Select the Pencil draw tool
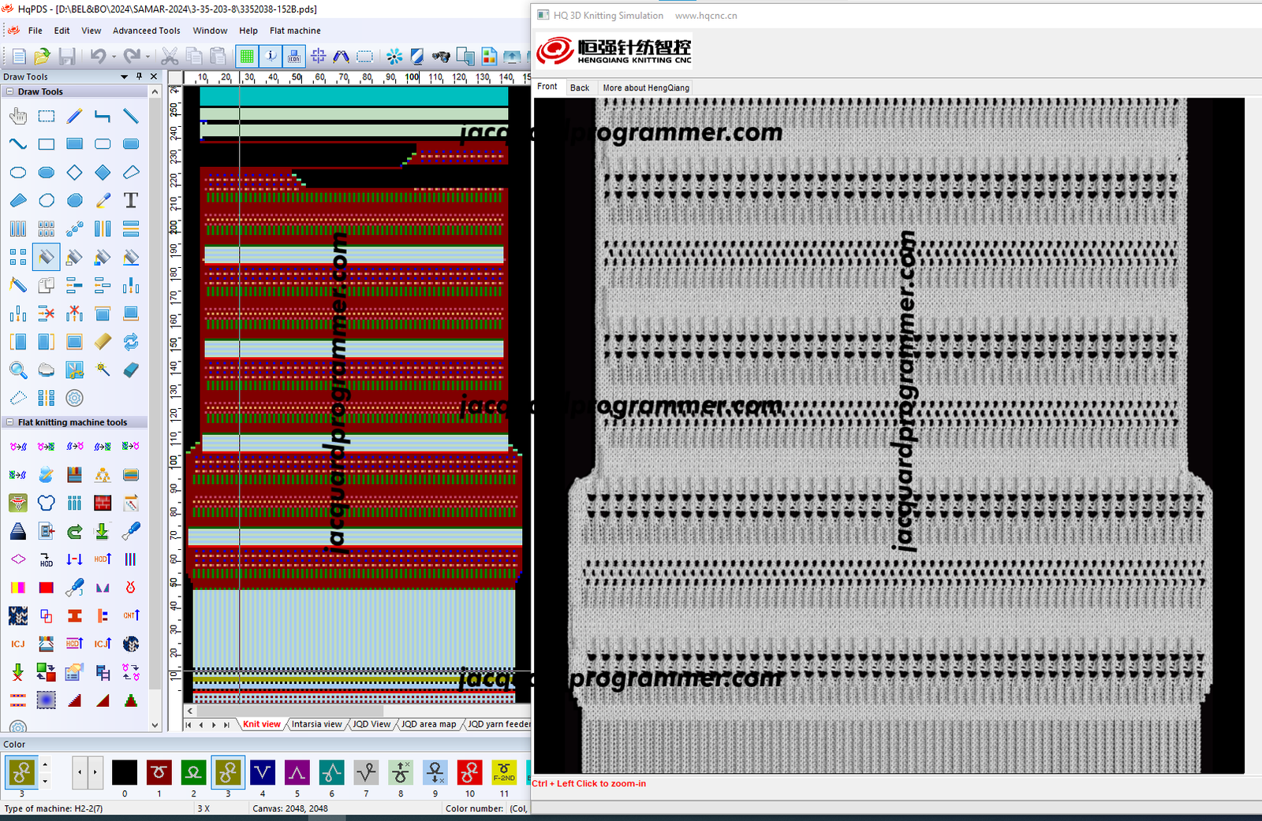 point(74,117)
